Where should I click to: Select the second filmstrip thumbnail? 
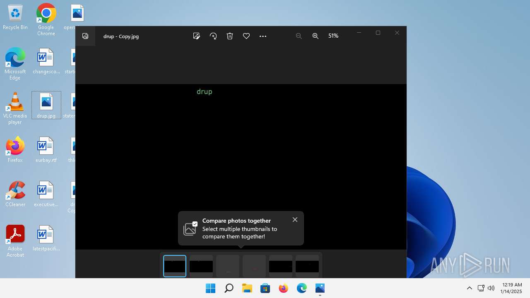tap(201, 266)
